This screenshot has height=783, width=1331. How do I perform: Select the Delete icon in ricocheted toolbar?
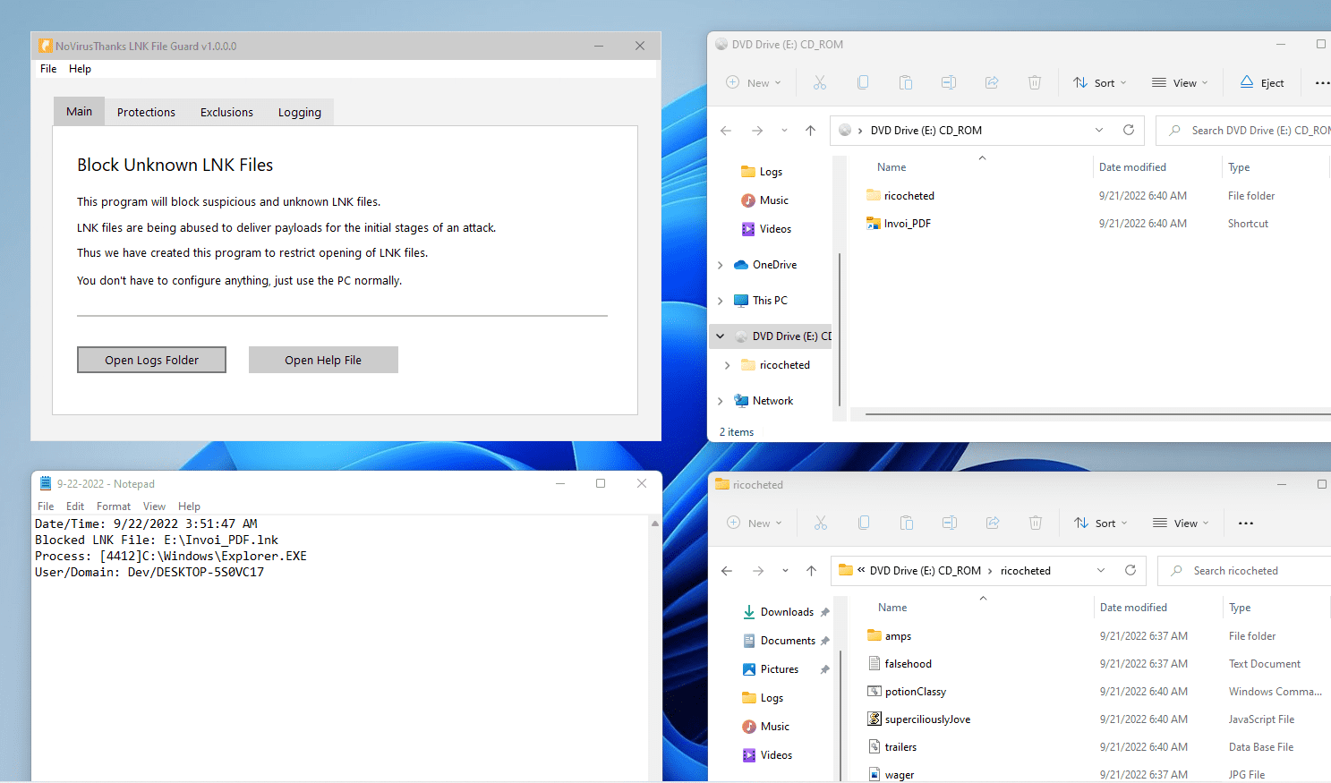(x=1035, y=523)
